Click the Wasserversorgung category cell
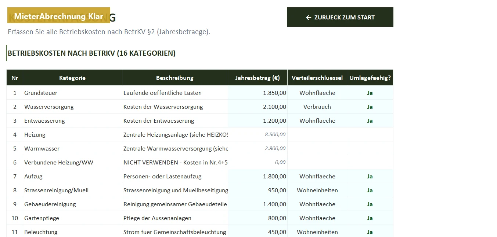497x237 pixels. [x=72, y=107]
